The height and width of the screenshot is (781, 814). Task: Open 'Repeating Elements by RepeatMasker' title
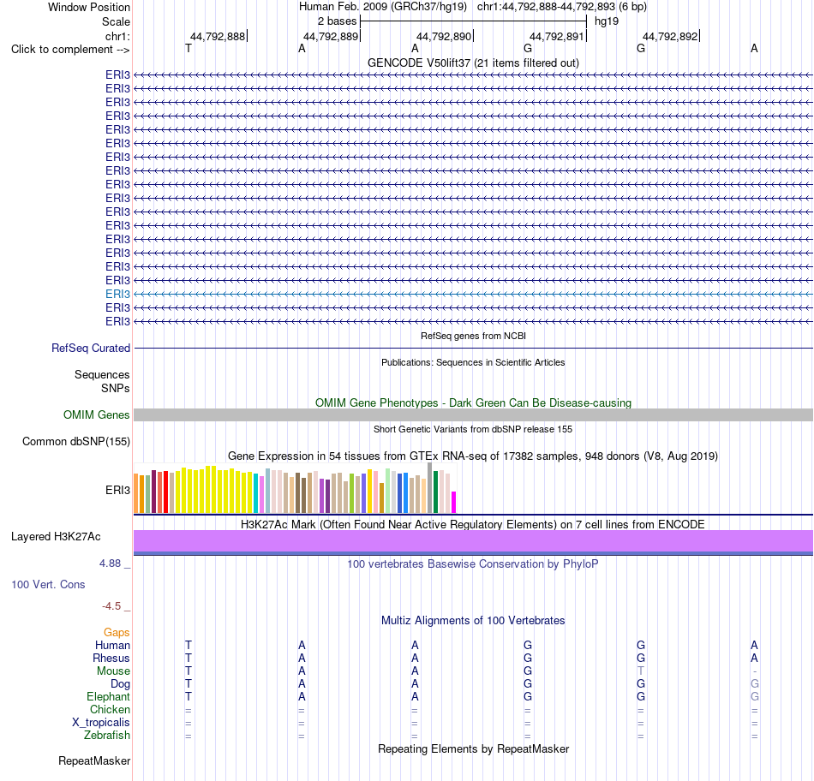point(473,748)
